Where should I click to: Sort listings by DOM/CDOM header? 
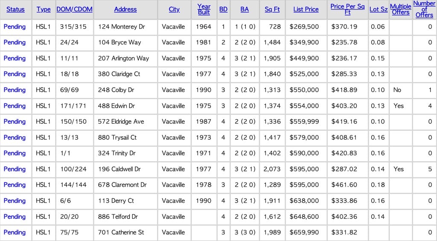(75, 9)
